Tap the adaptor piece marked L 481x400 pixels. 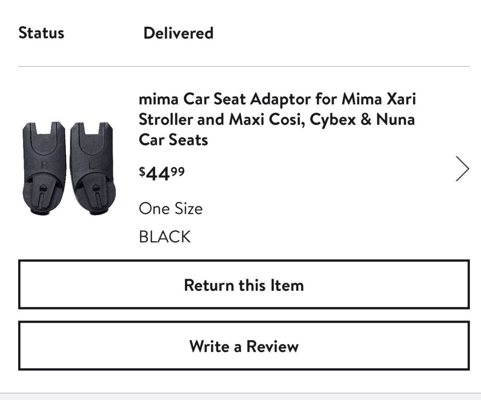[x=93, y=168]
